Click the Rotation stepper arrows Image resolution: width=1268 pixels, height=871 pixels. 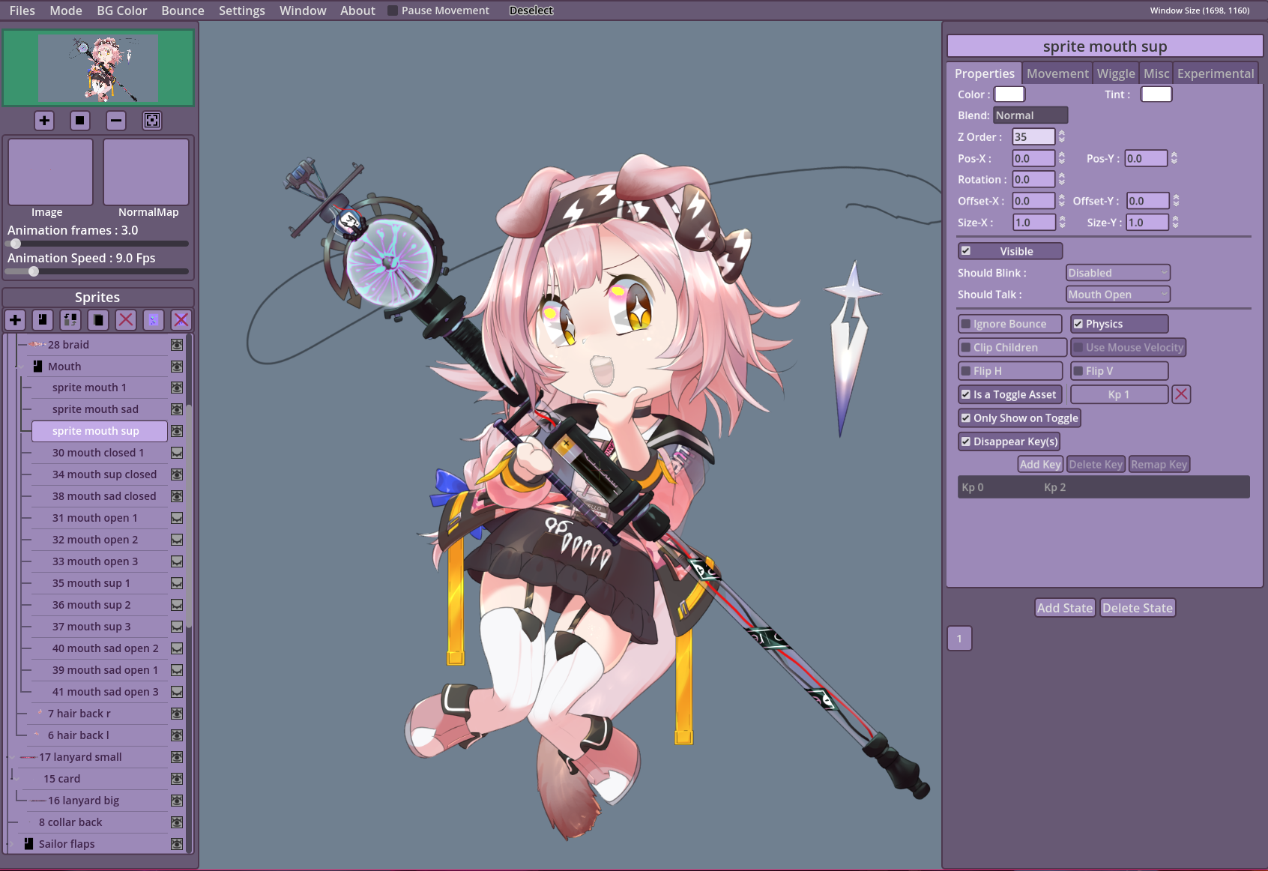click(x=1061, y=179)
